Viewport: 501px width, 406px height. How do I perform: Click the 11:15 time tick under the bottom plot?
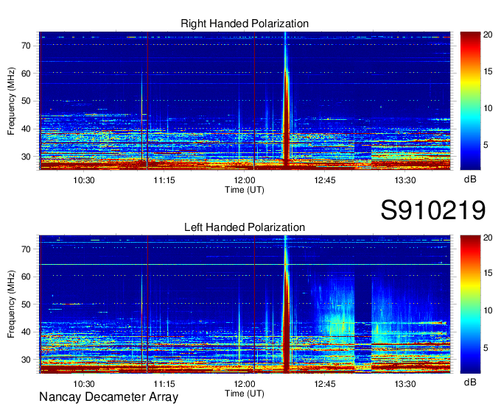164,384
